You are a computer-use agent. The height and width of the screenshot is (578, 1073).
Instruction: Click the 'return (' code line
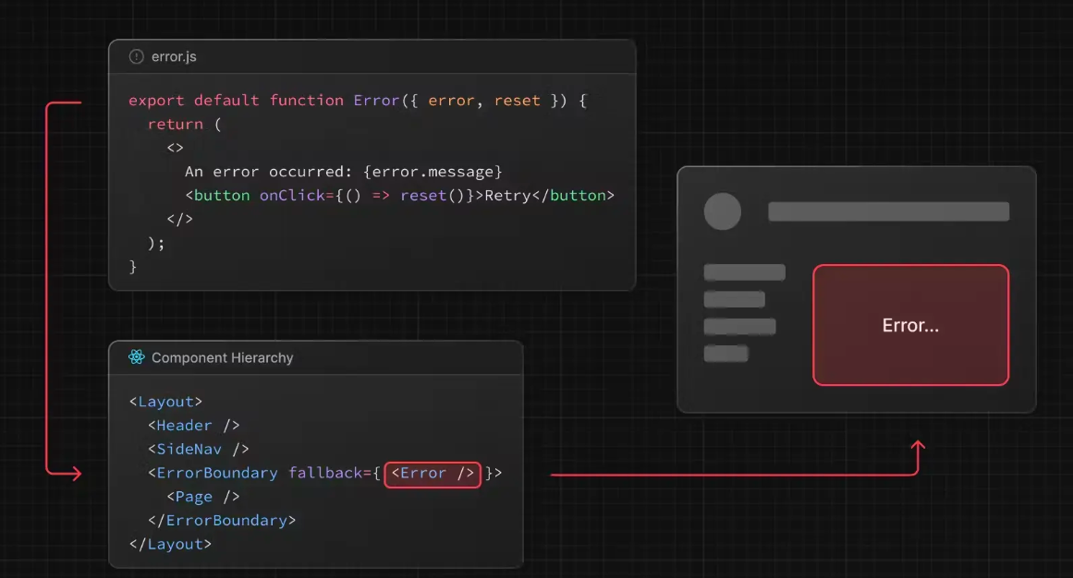coord(185,125)
